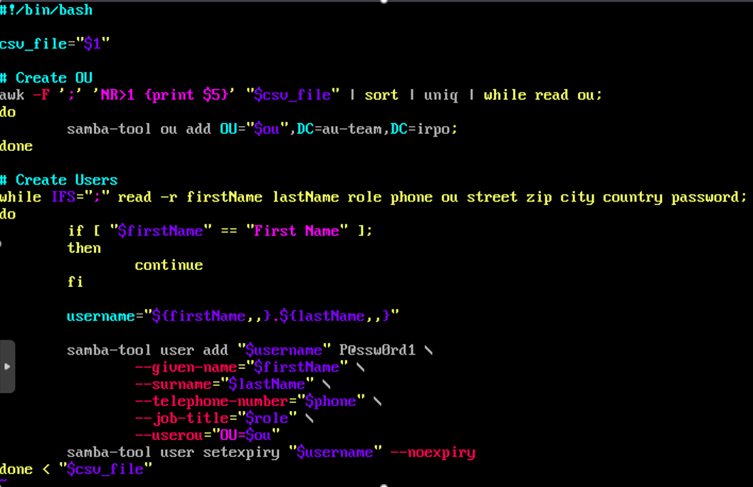
Task: Expand the side panel arrow handle
Action: pos(7,367)
